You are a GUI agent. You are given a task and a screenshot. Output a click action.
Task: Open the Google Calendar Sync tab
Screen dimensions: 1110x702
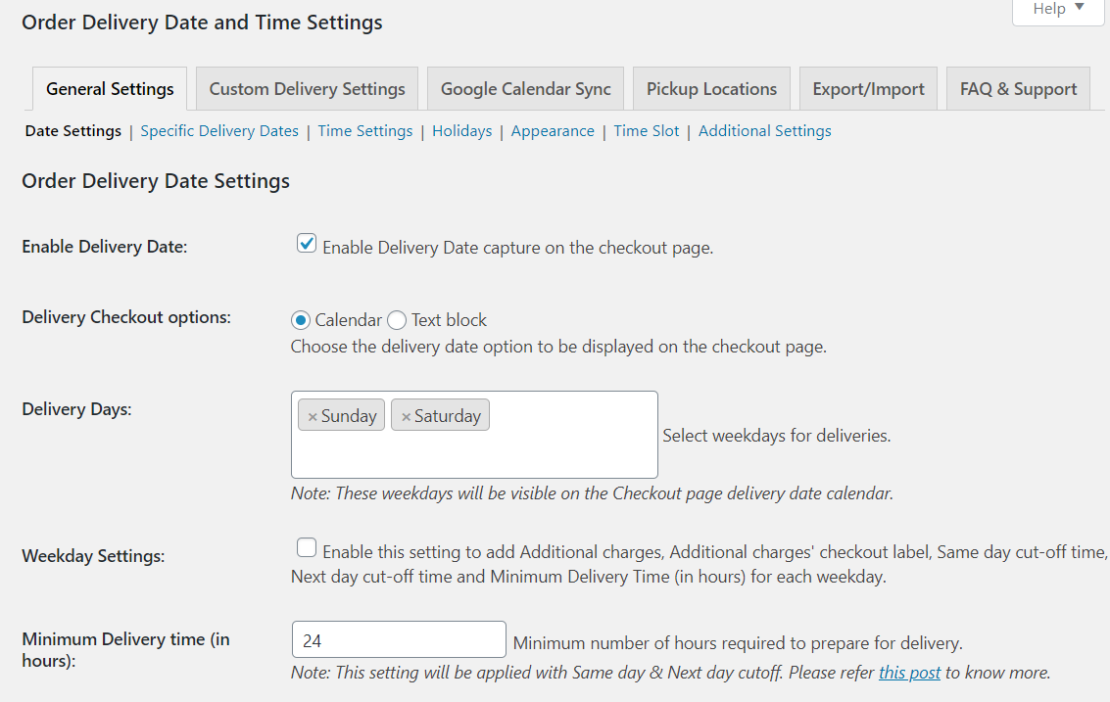(525, 89)
